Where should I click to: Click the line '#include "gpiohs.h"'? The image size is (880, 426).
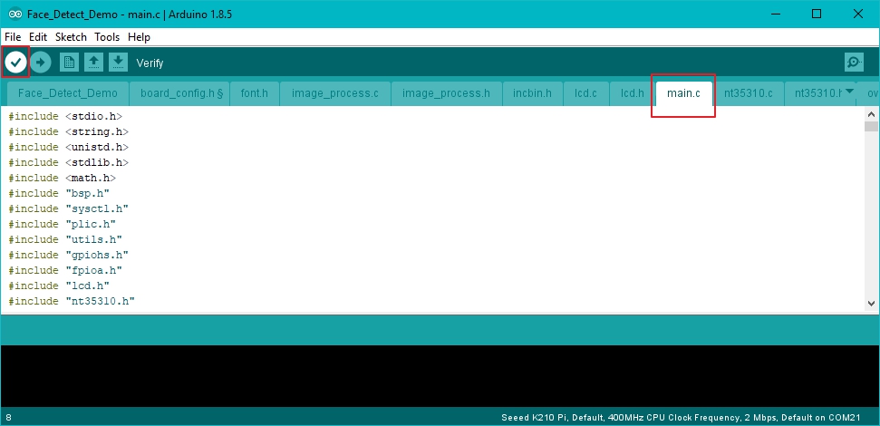pyautogui.click(x=69, y=255)
